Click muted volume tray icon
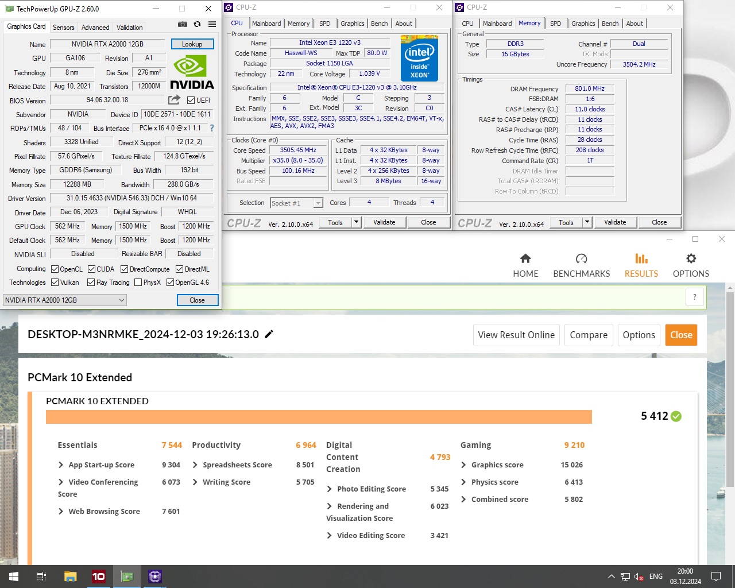The height and width of the screenshot is (588, 735). tap(639, 577)
